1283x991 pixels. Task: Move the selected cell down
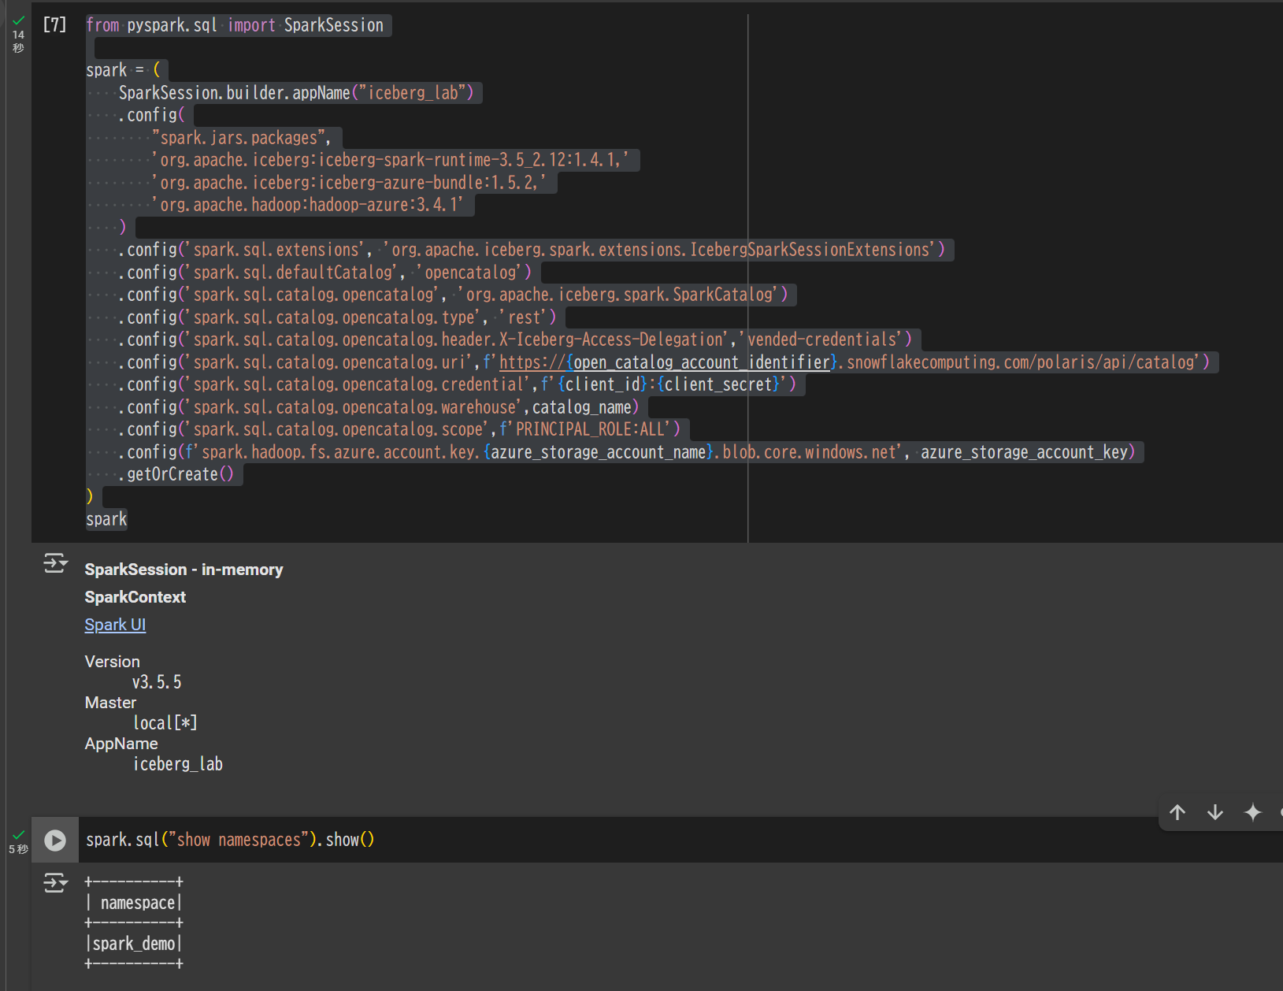[1215, 812]
